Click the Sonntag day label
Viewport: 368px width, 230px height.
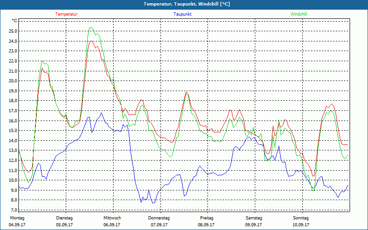point(301,218)
